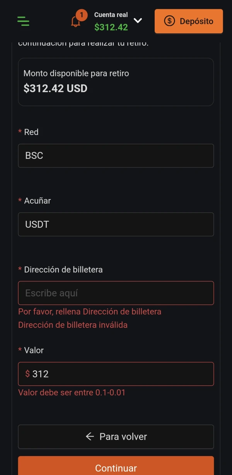Click the 'Valor debe ser entre' error message
Viewport: 232px width, 475px height.
72,392
